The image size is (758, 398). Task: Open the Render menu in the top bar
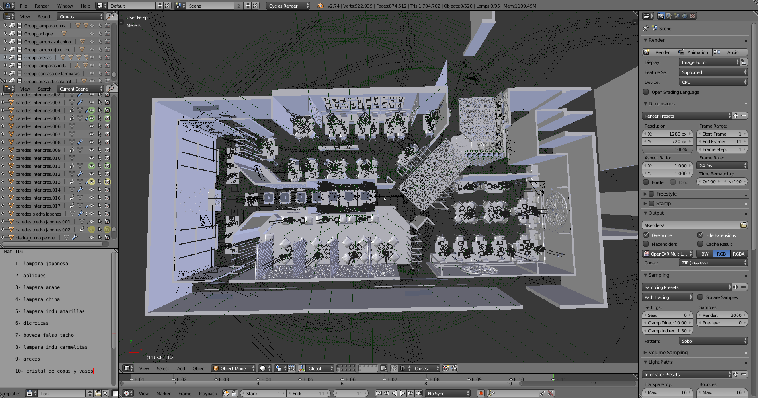42,6
